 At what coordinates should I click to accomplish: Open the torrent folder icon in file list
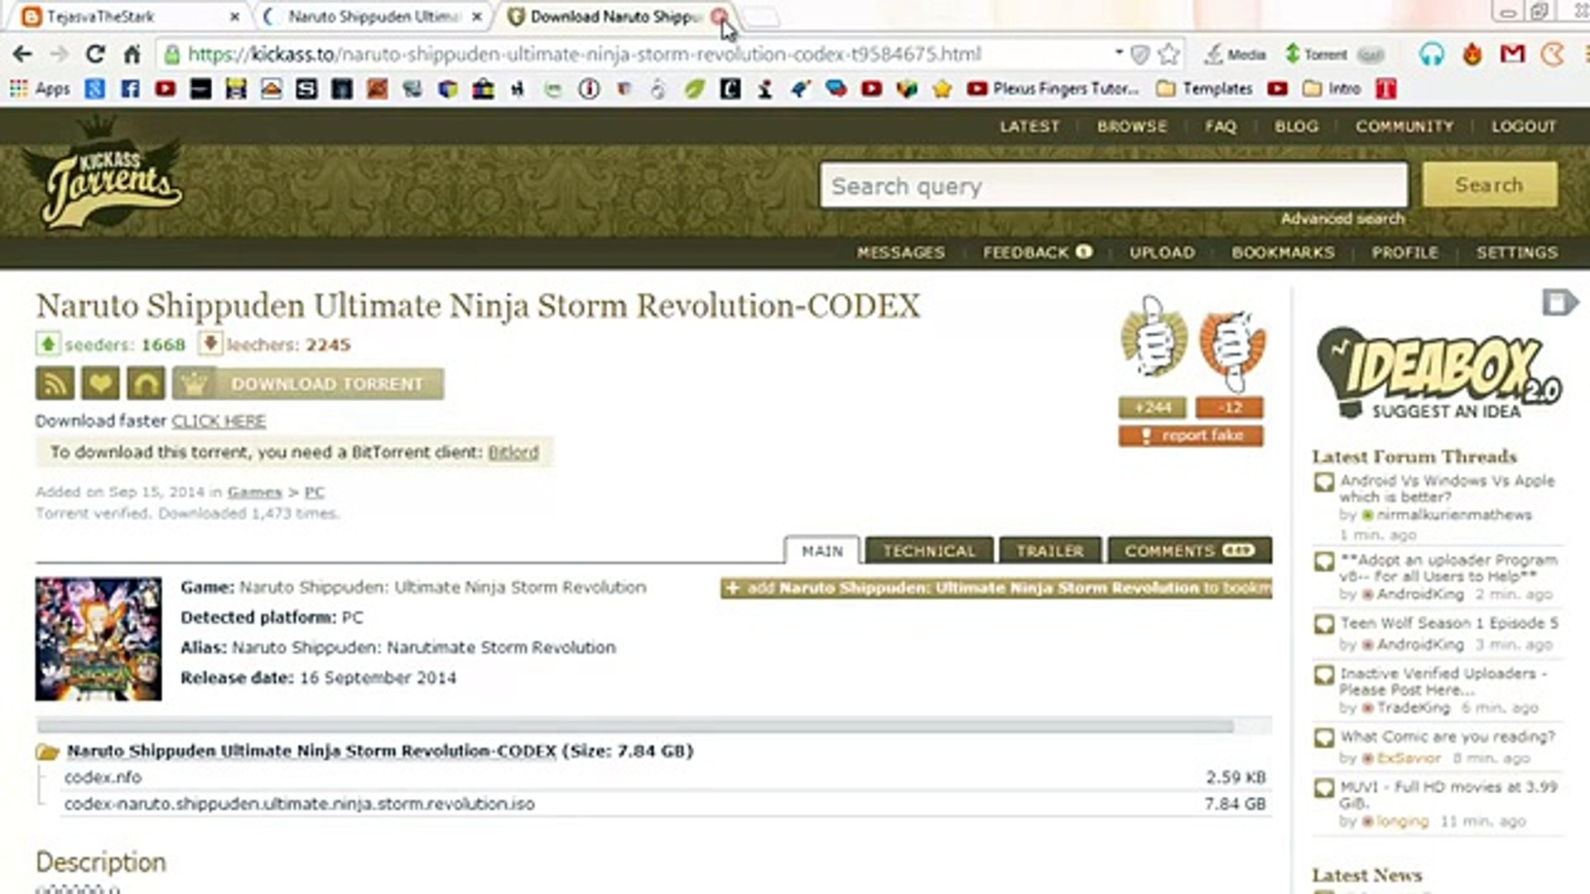47,752
